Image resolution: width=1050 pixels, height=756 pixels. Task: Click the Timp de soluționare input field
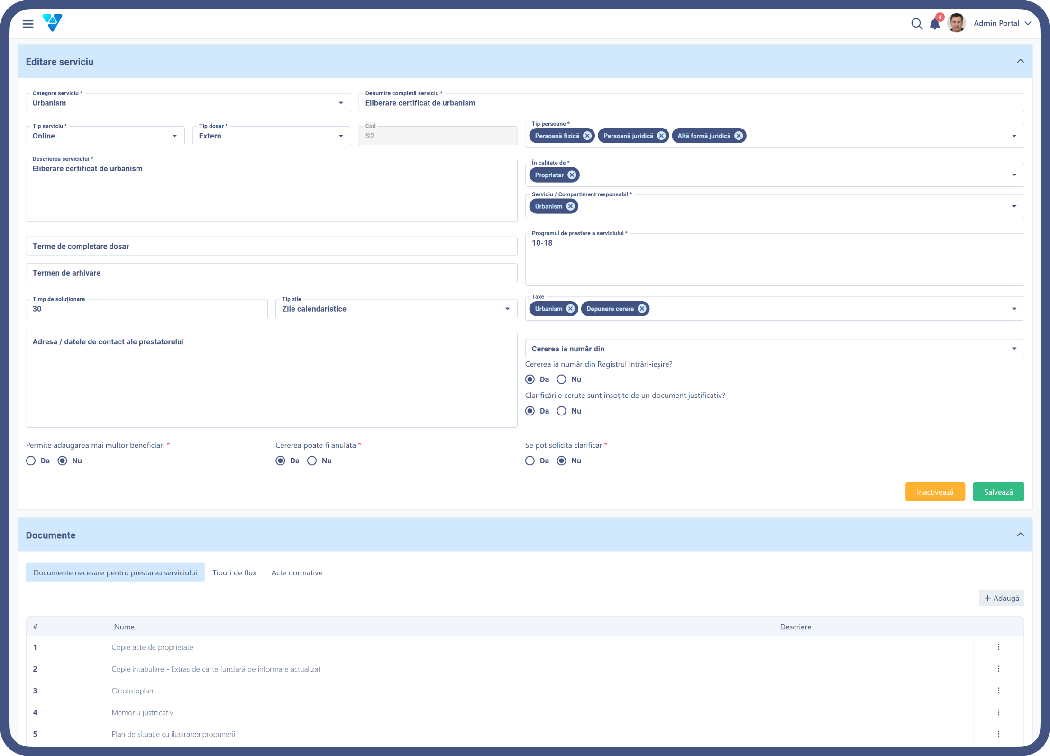(146, 309)
